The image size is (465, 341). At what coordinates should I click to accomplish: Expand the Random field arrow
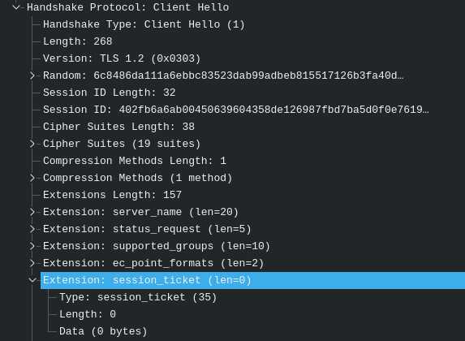pos(32,76)
